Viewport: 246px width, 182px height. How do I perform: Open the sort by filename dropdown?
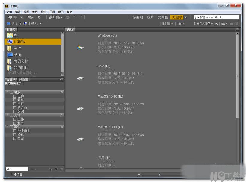tap(203, 24)
